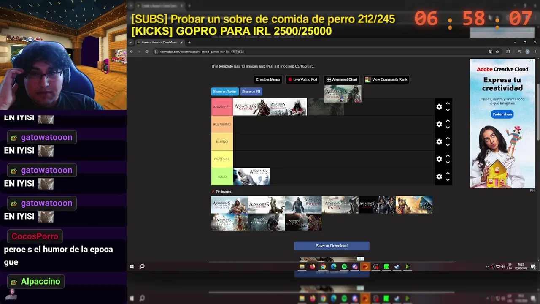
Task: Reload the tiermaker page
Action: (147, 52)
